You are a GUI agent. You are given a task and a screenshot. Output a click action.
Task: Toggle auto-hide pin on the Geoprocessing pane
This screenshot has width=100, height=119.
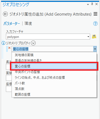click(x=92, y=4)
